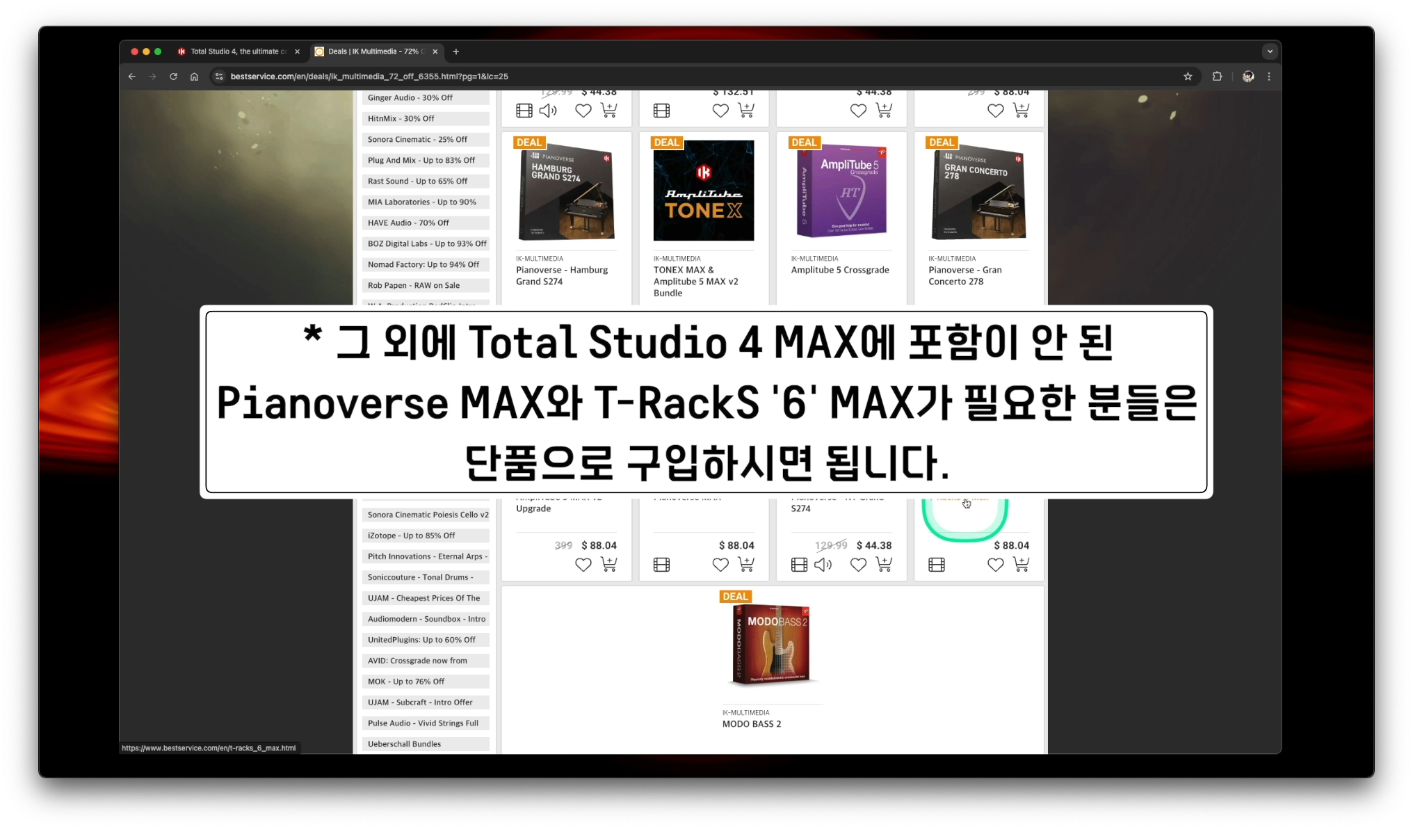Close the Deals | IK Multimedia tab
Viewport: 1413px width, 829px height.
(435, 51)
